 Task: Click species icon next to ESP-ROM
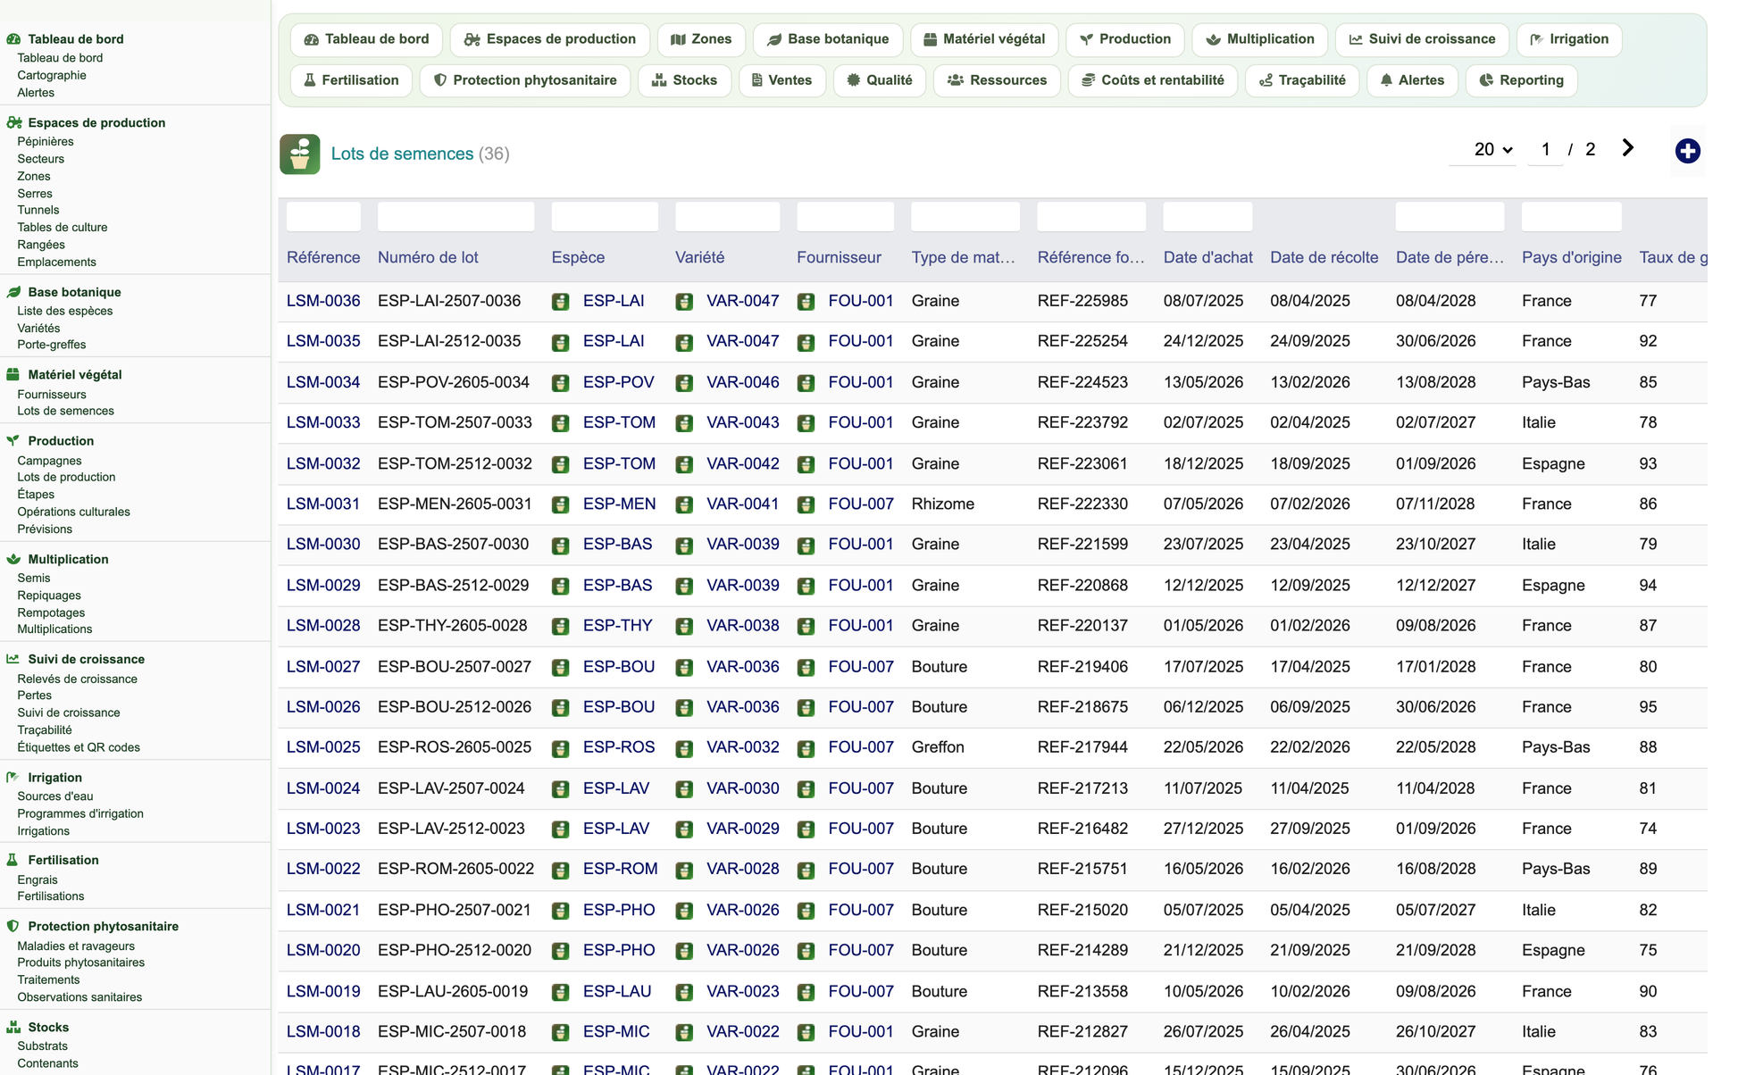(560, 870)
